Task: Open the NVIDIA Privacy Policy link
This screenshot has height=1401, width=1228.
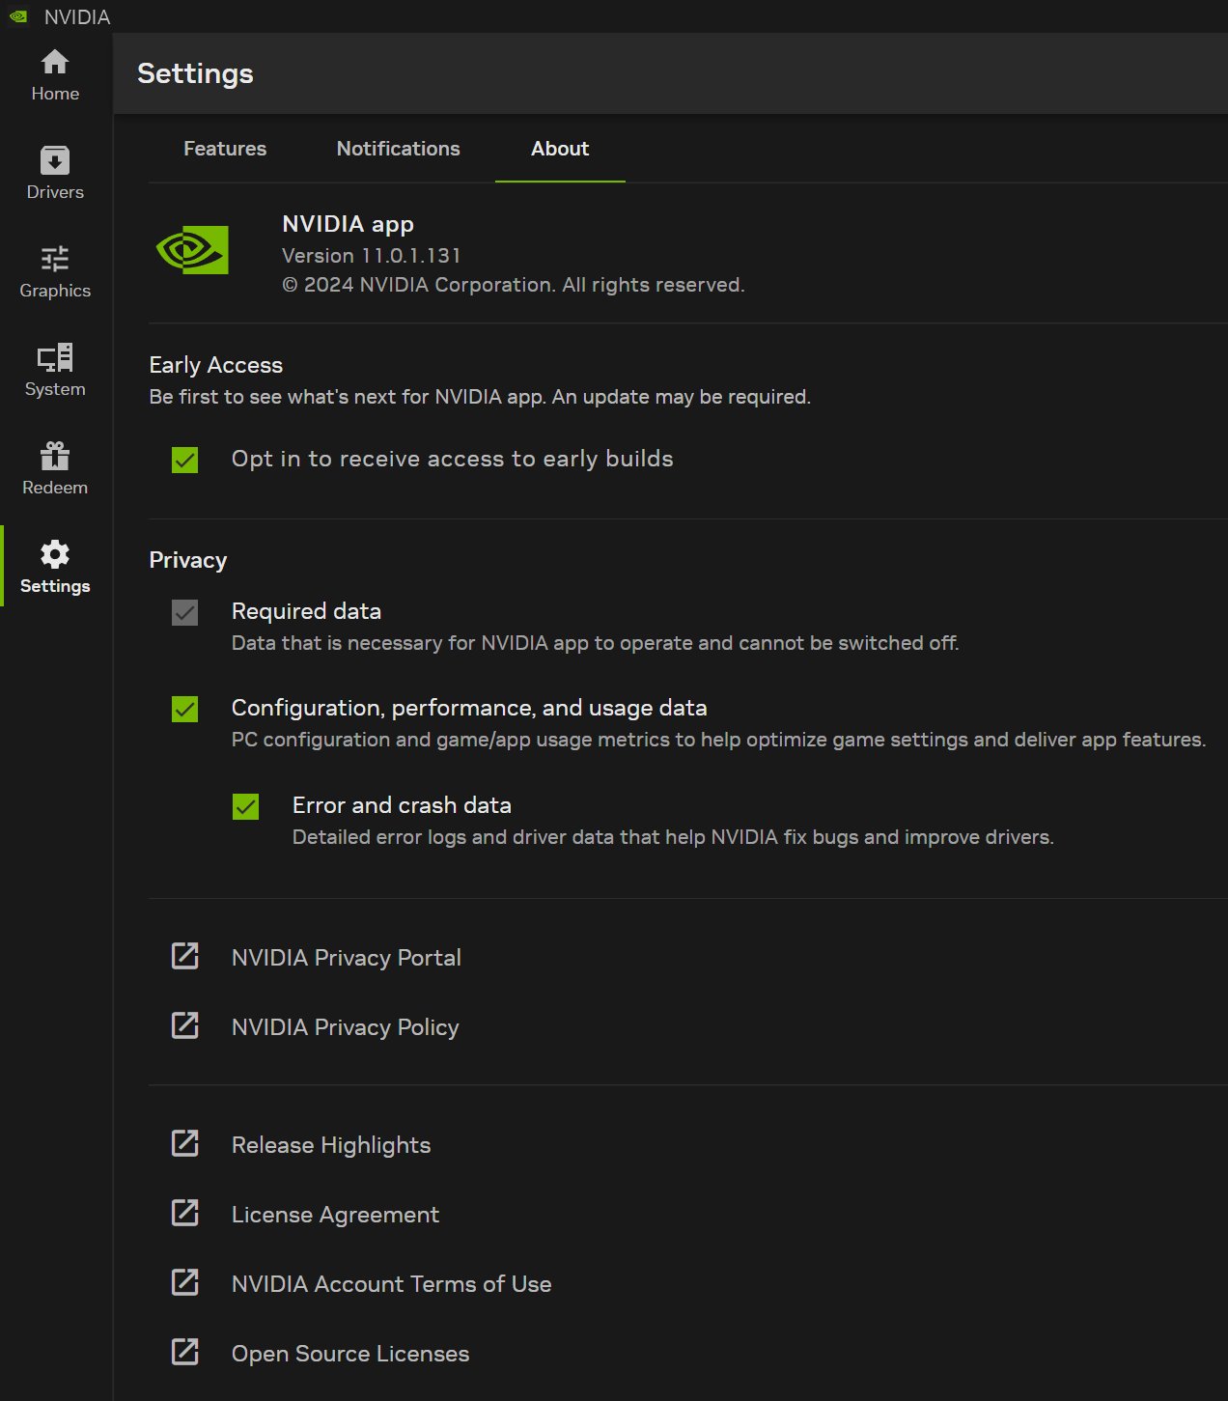Action: coord(345,1026)
